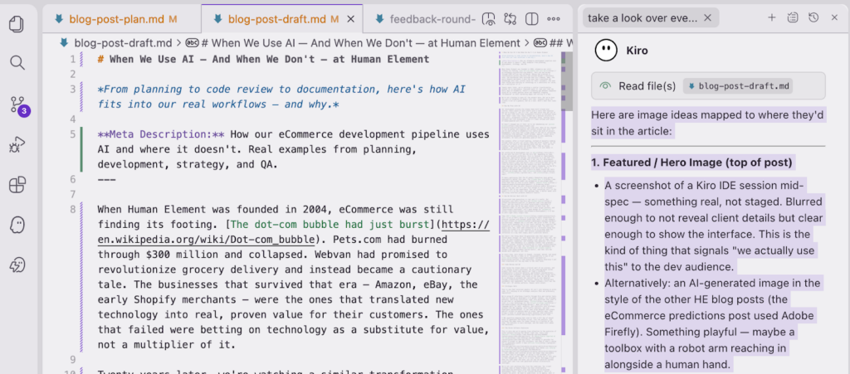This screenshot has height=374, width=850.
Task: Open the chat task list icon
Action: [793, 18]
